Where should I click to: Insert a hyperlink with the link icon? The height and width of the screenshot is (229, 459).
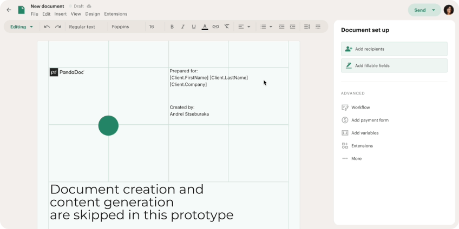coord(215,26)
